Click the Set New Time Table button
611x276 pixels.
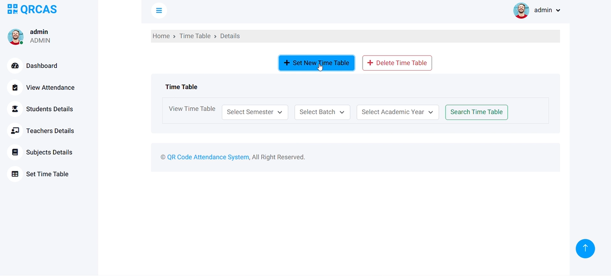(x=316, y=63)
